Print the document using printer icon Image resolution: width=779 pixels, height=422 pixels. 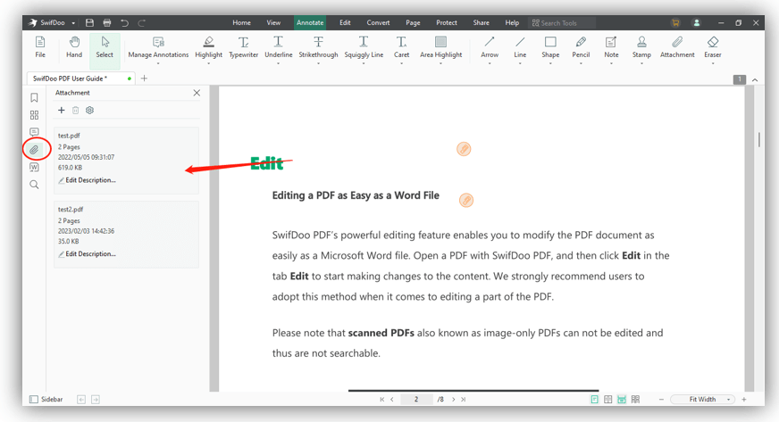107,23
